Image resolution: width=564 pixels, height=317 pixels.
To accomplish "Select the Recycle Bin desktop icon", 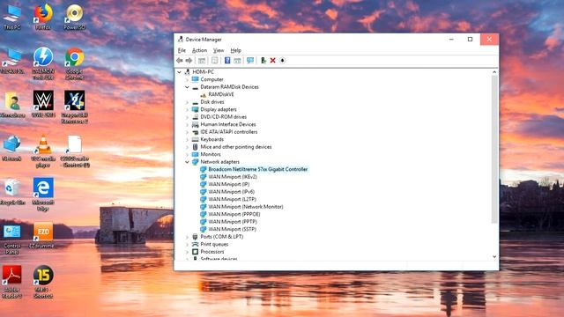I will click(12, 192).
